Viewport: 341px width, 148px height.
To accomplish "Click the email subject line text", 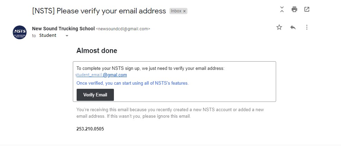I will (99, 11).
